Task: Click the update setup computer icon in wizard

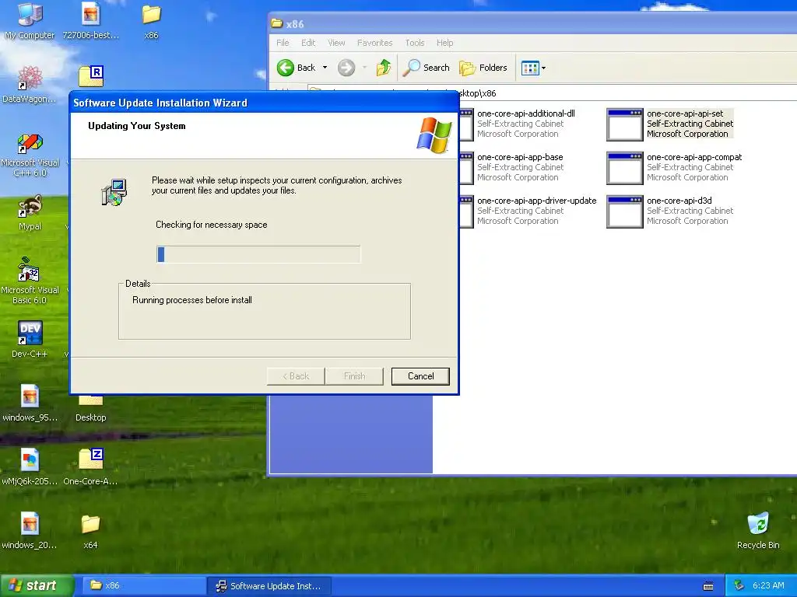Action: pos(114,193)
